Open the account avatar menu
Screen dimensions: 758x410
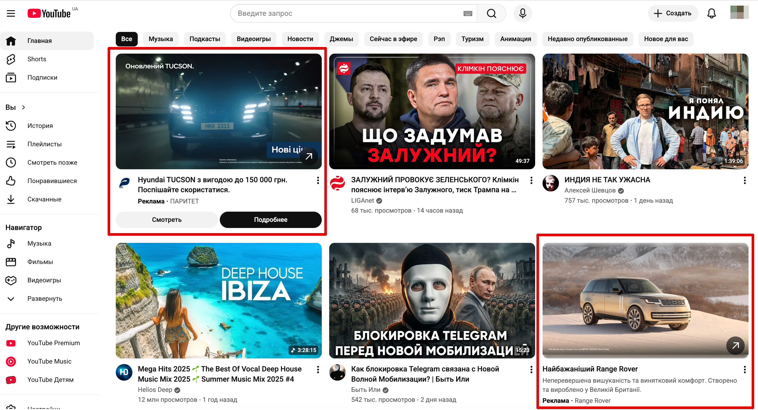[739, 13]
